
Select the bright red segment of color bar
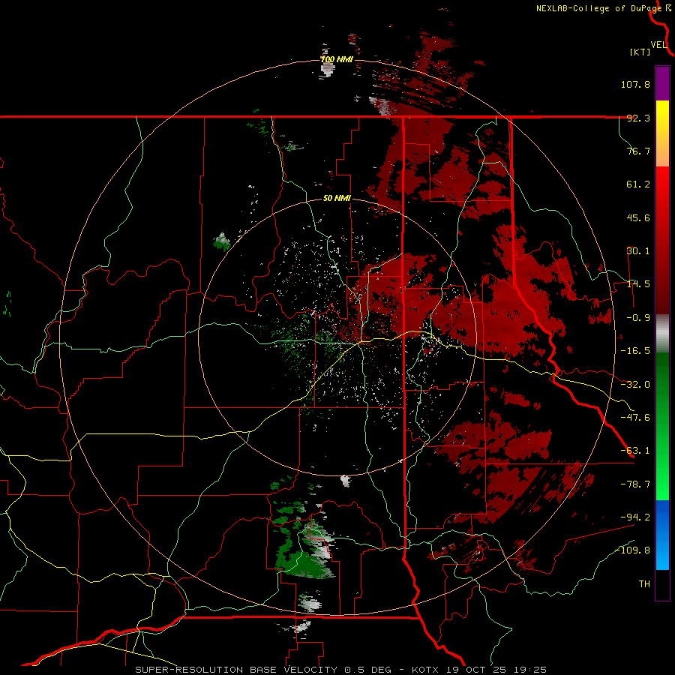(662, 240)
